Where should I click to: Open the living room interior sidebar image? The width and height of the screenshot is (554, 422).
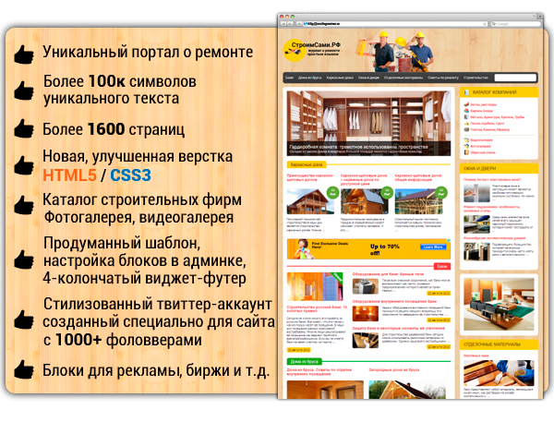coord(499,305)
